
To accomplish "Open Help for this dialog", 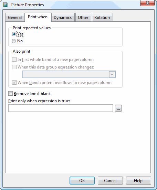I will 138,181.
